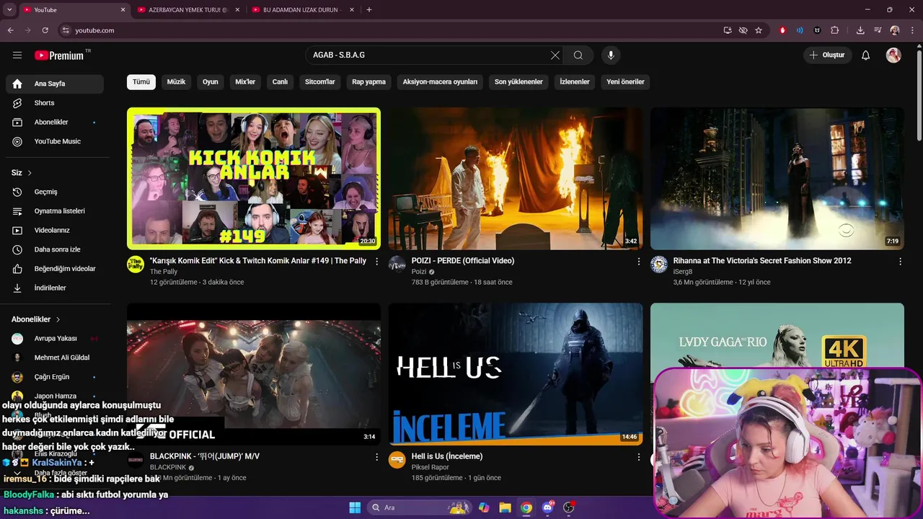Open more options for BLACKPINK JUMP video
The image size is (923, 519).
[376, 457]
